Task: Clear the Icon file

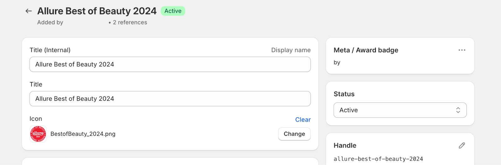Action: point(303,120)
